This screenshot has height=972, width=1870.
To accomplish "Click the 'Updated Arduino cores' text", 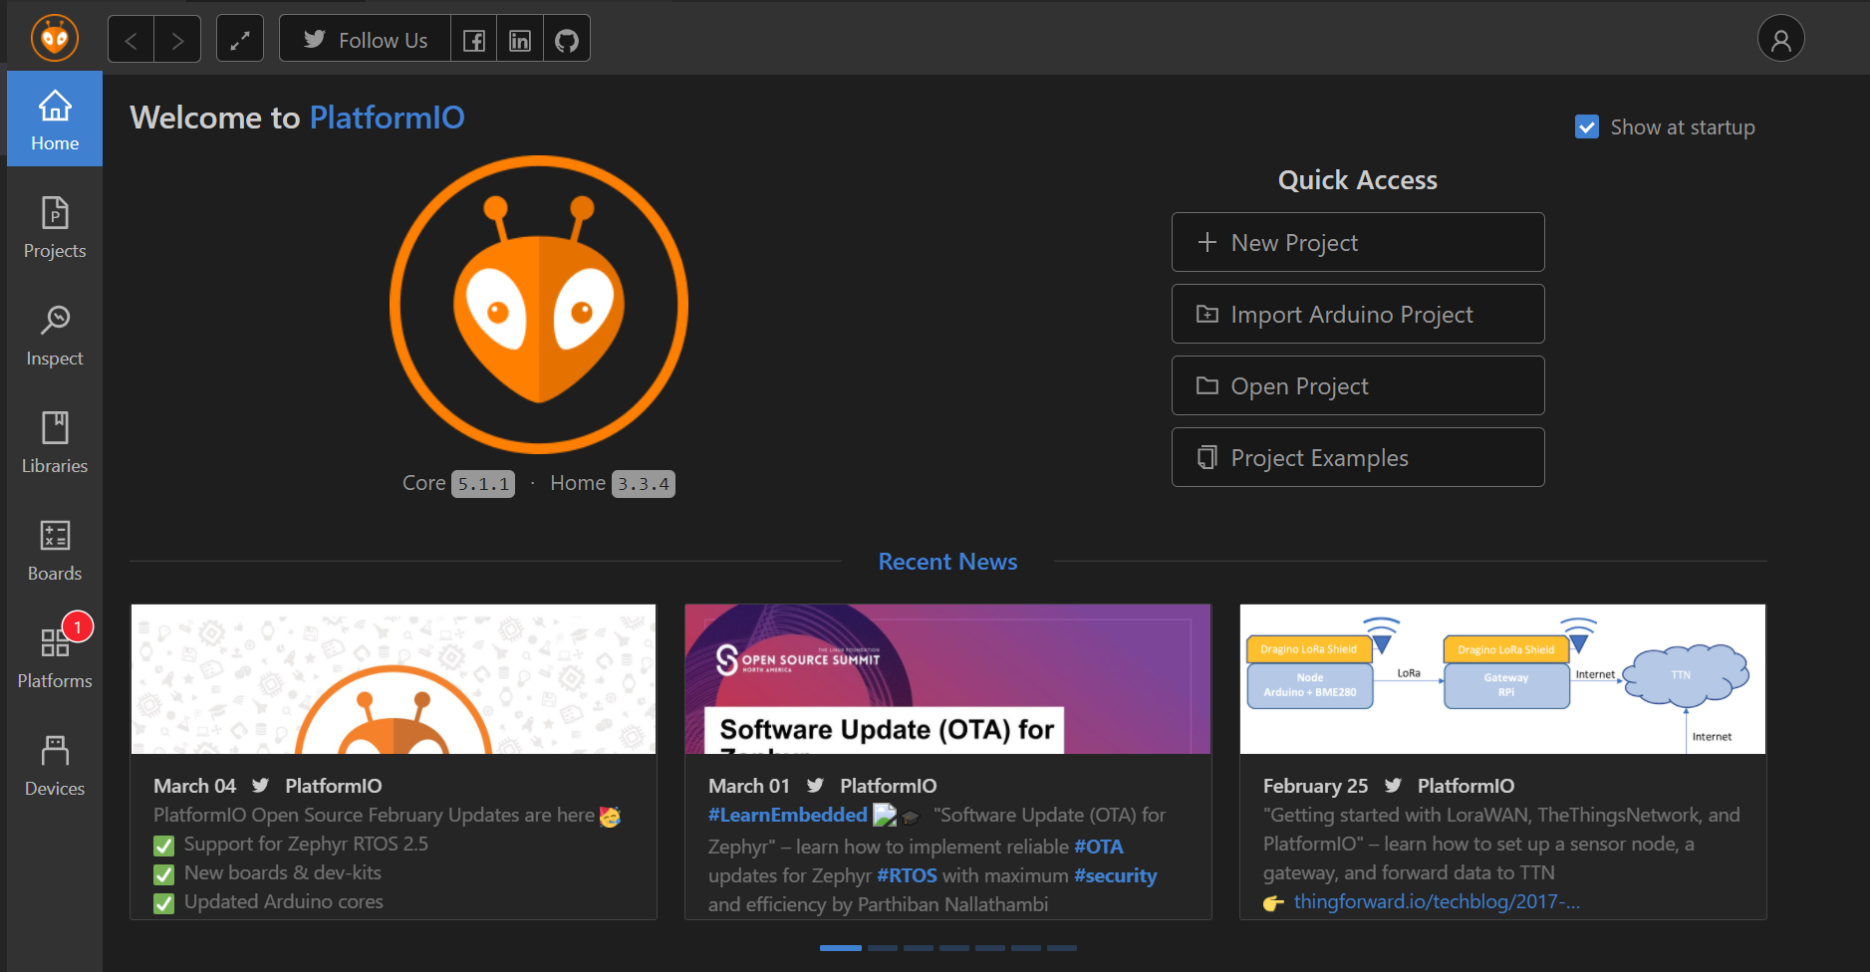I will (284, 901).
